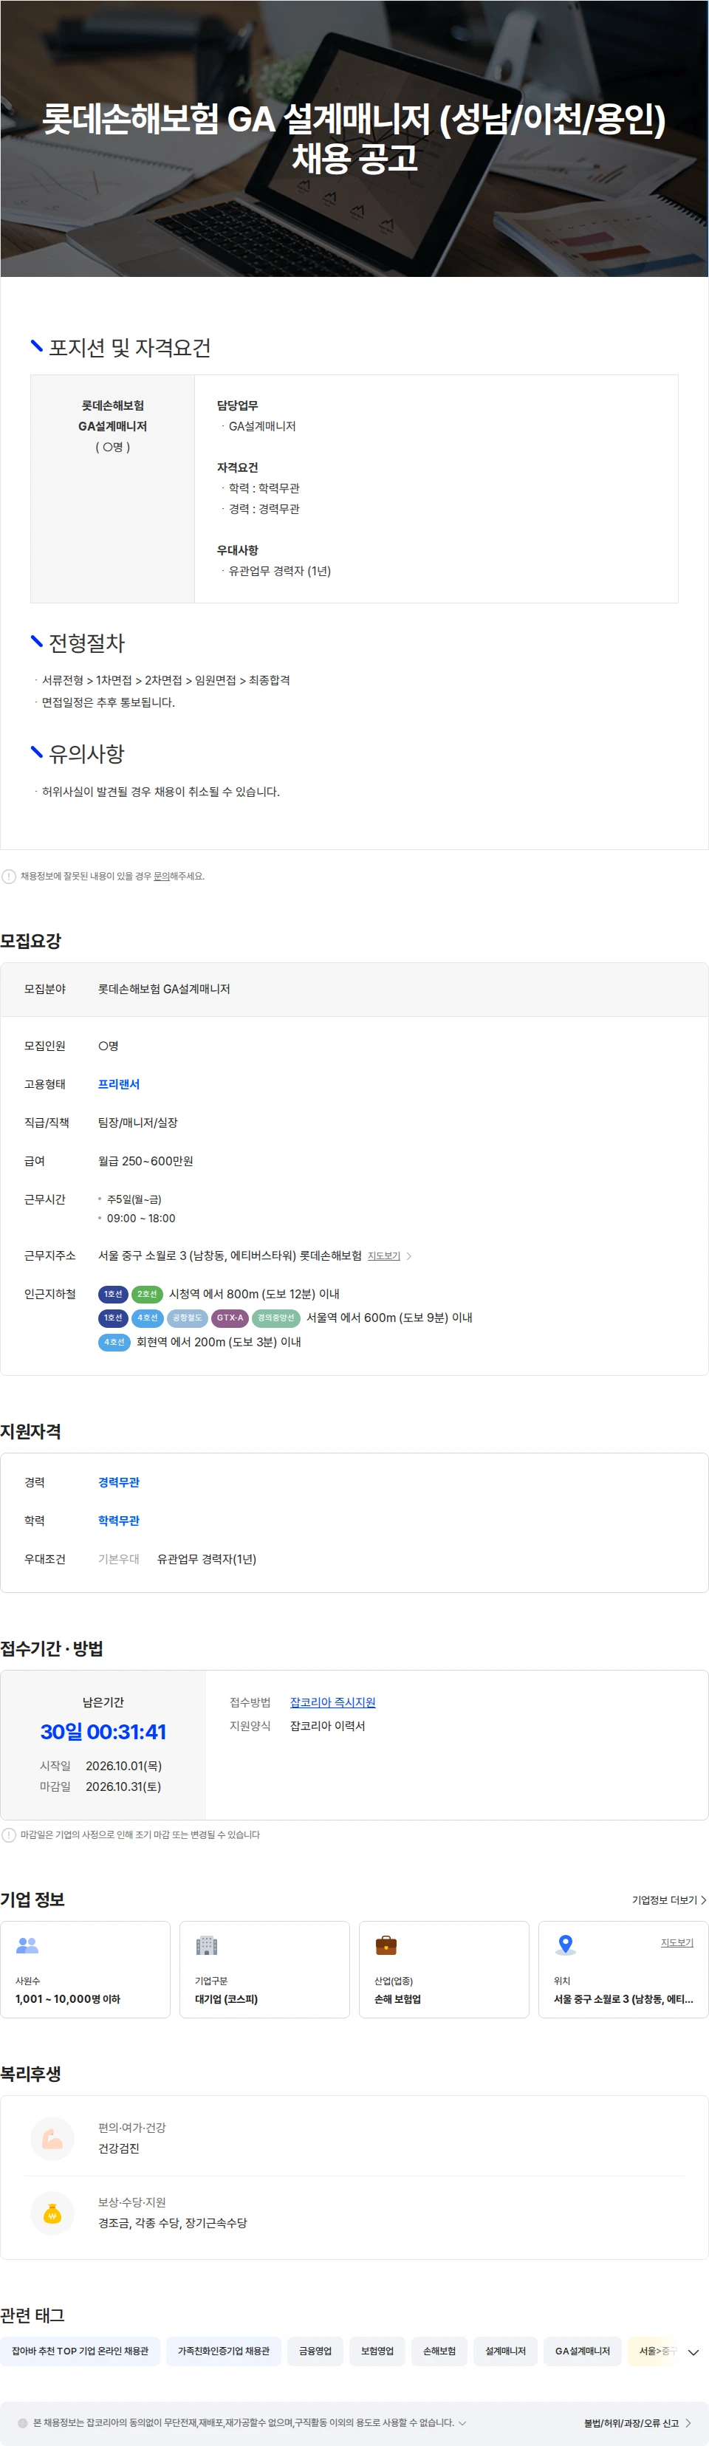Click the 경의중앙선 badge
709x2446 pixels.
pyautogui.click(x=276, y=1317)
